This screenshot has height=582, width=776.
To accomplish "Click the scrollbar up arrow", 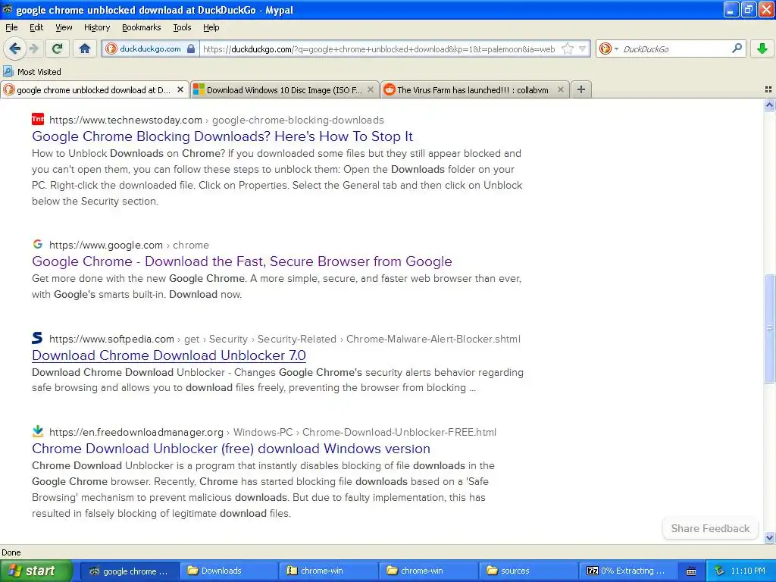I will click(769, 105).
